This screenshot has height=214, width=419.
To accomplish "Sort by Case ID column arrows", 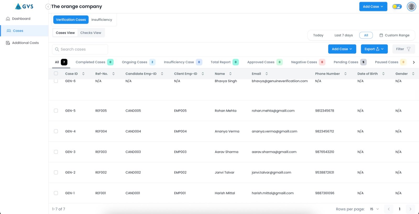I will point(83,74).
